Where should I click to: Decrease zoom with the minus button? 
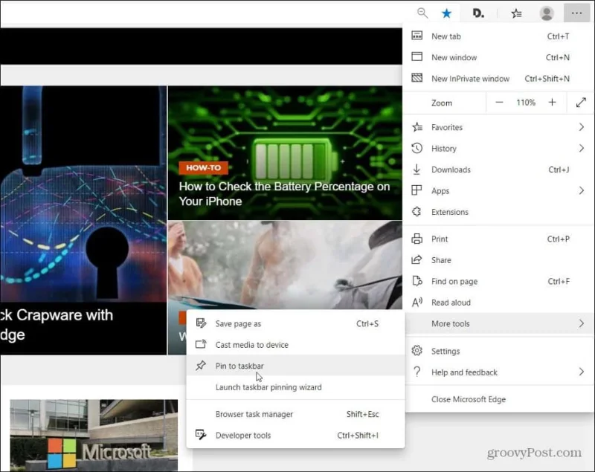(x=499, y=103)
